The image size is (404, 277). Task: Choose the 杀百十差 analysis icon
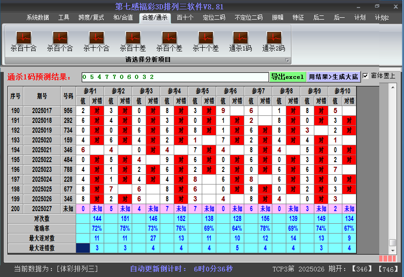[133, 37]
